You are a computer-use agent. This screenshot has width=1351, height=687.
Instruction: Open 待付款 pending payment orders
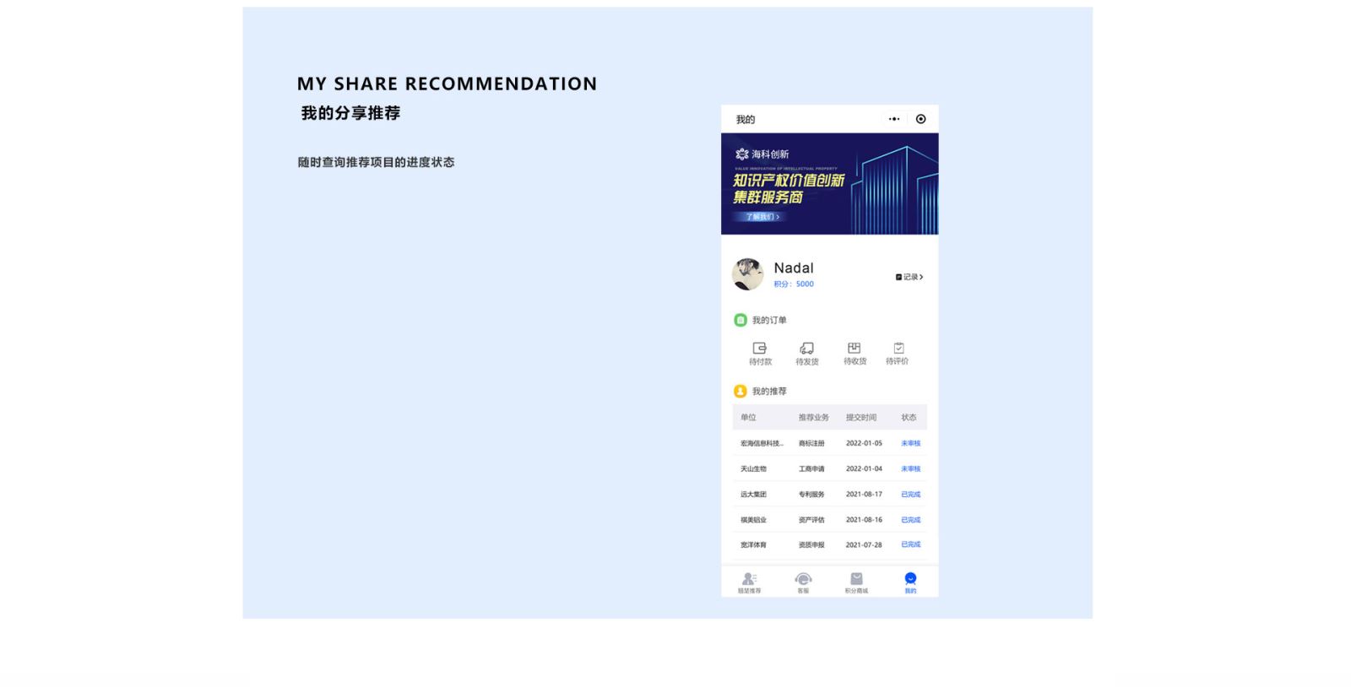point(760,354)
